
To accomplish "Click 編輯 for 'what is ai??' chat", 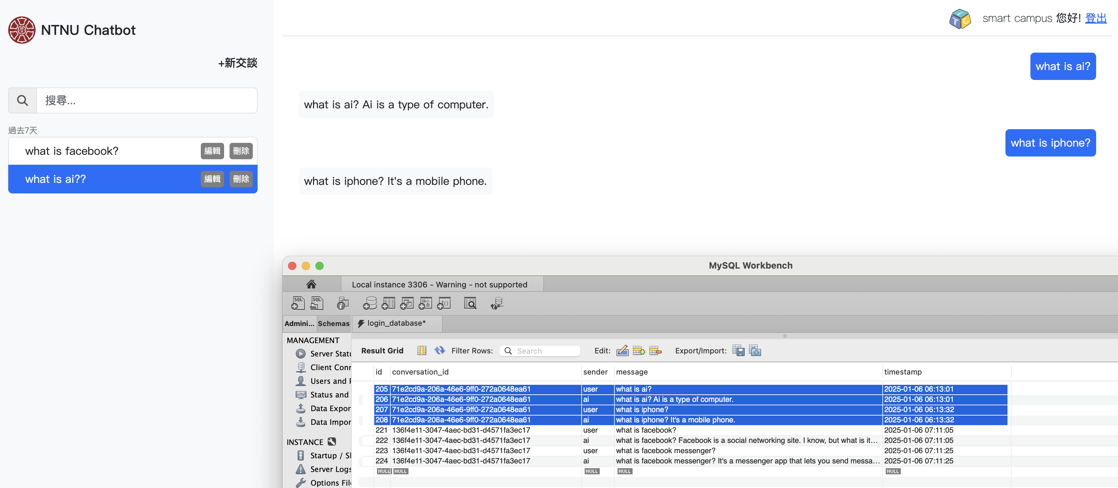I will (x=212, y=179).
